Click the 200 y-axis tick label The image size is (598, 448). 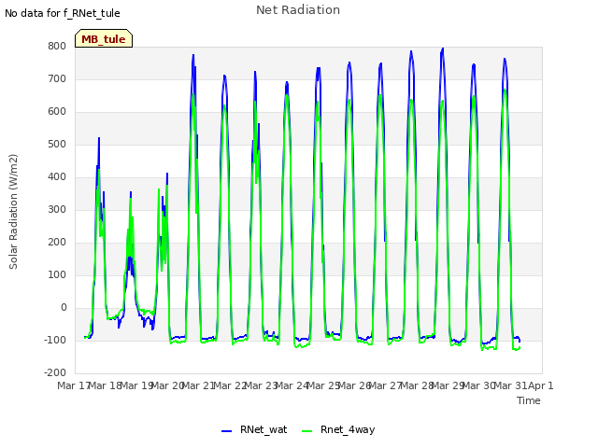[x=57, y=243]
